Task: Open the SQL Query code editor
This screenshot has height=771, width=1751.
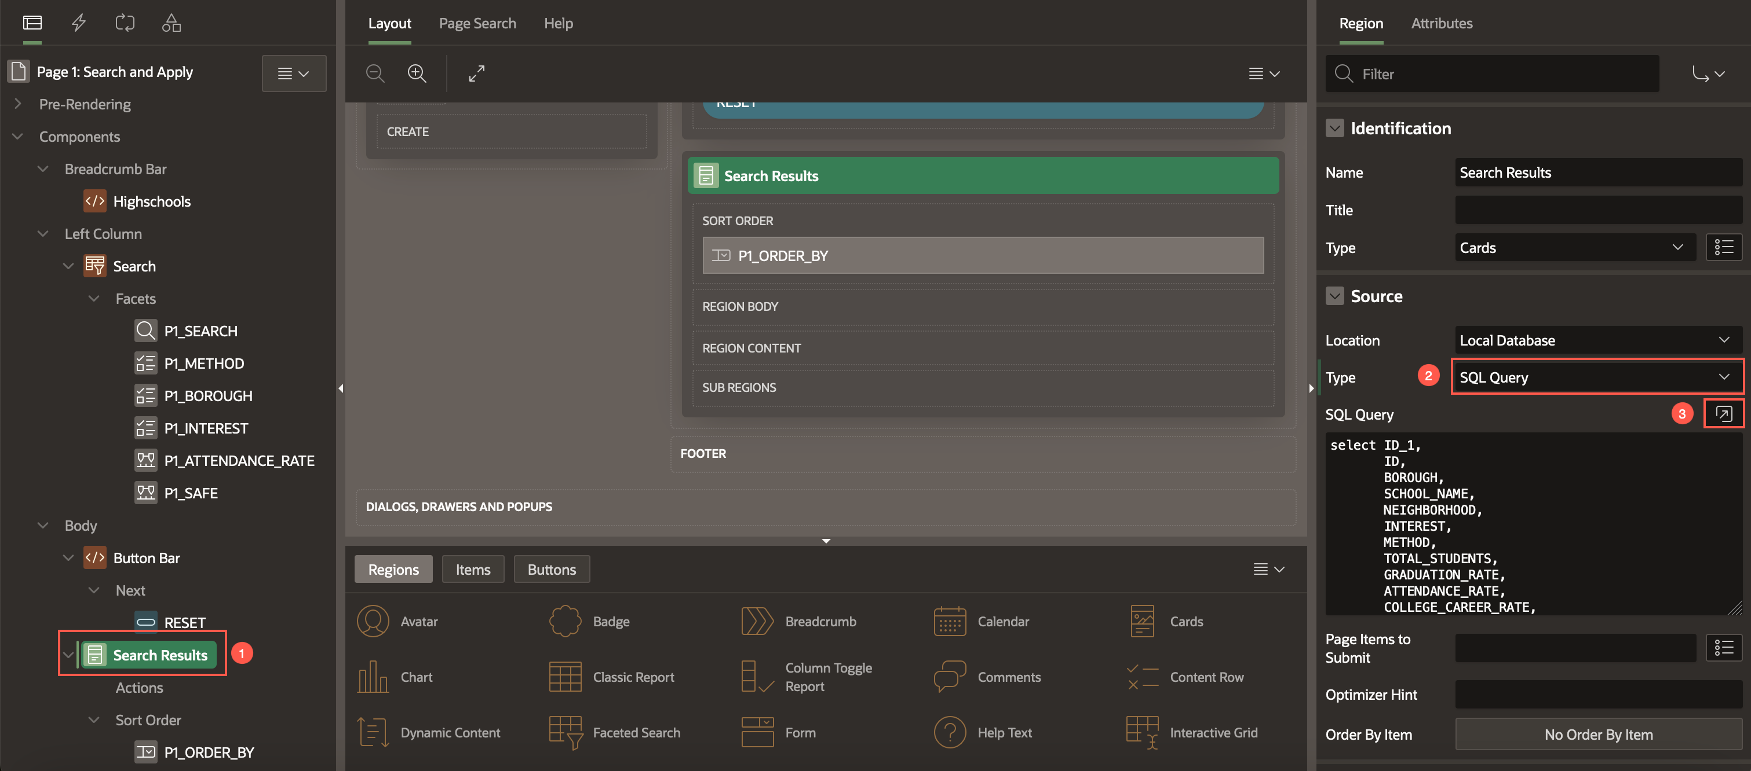Action: 1723,414
